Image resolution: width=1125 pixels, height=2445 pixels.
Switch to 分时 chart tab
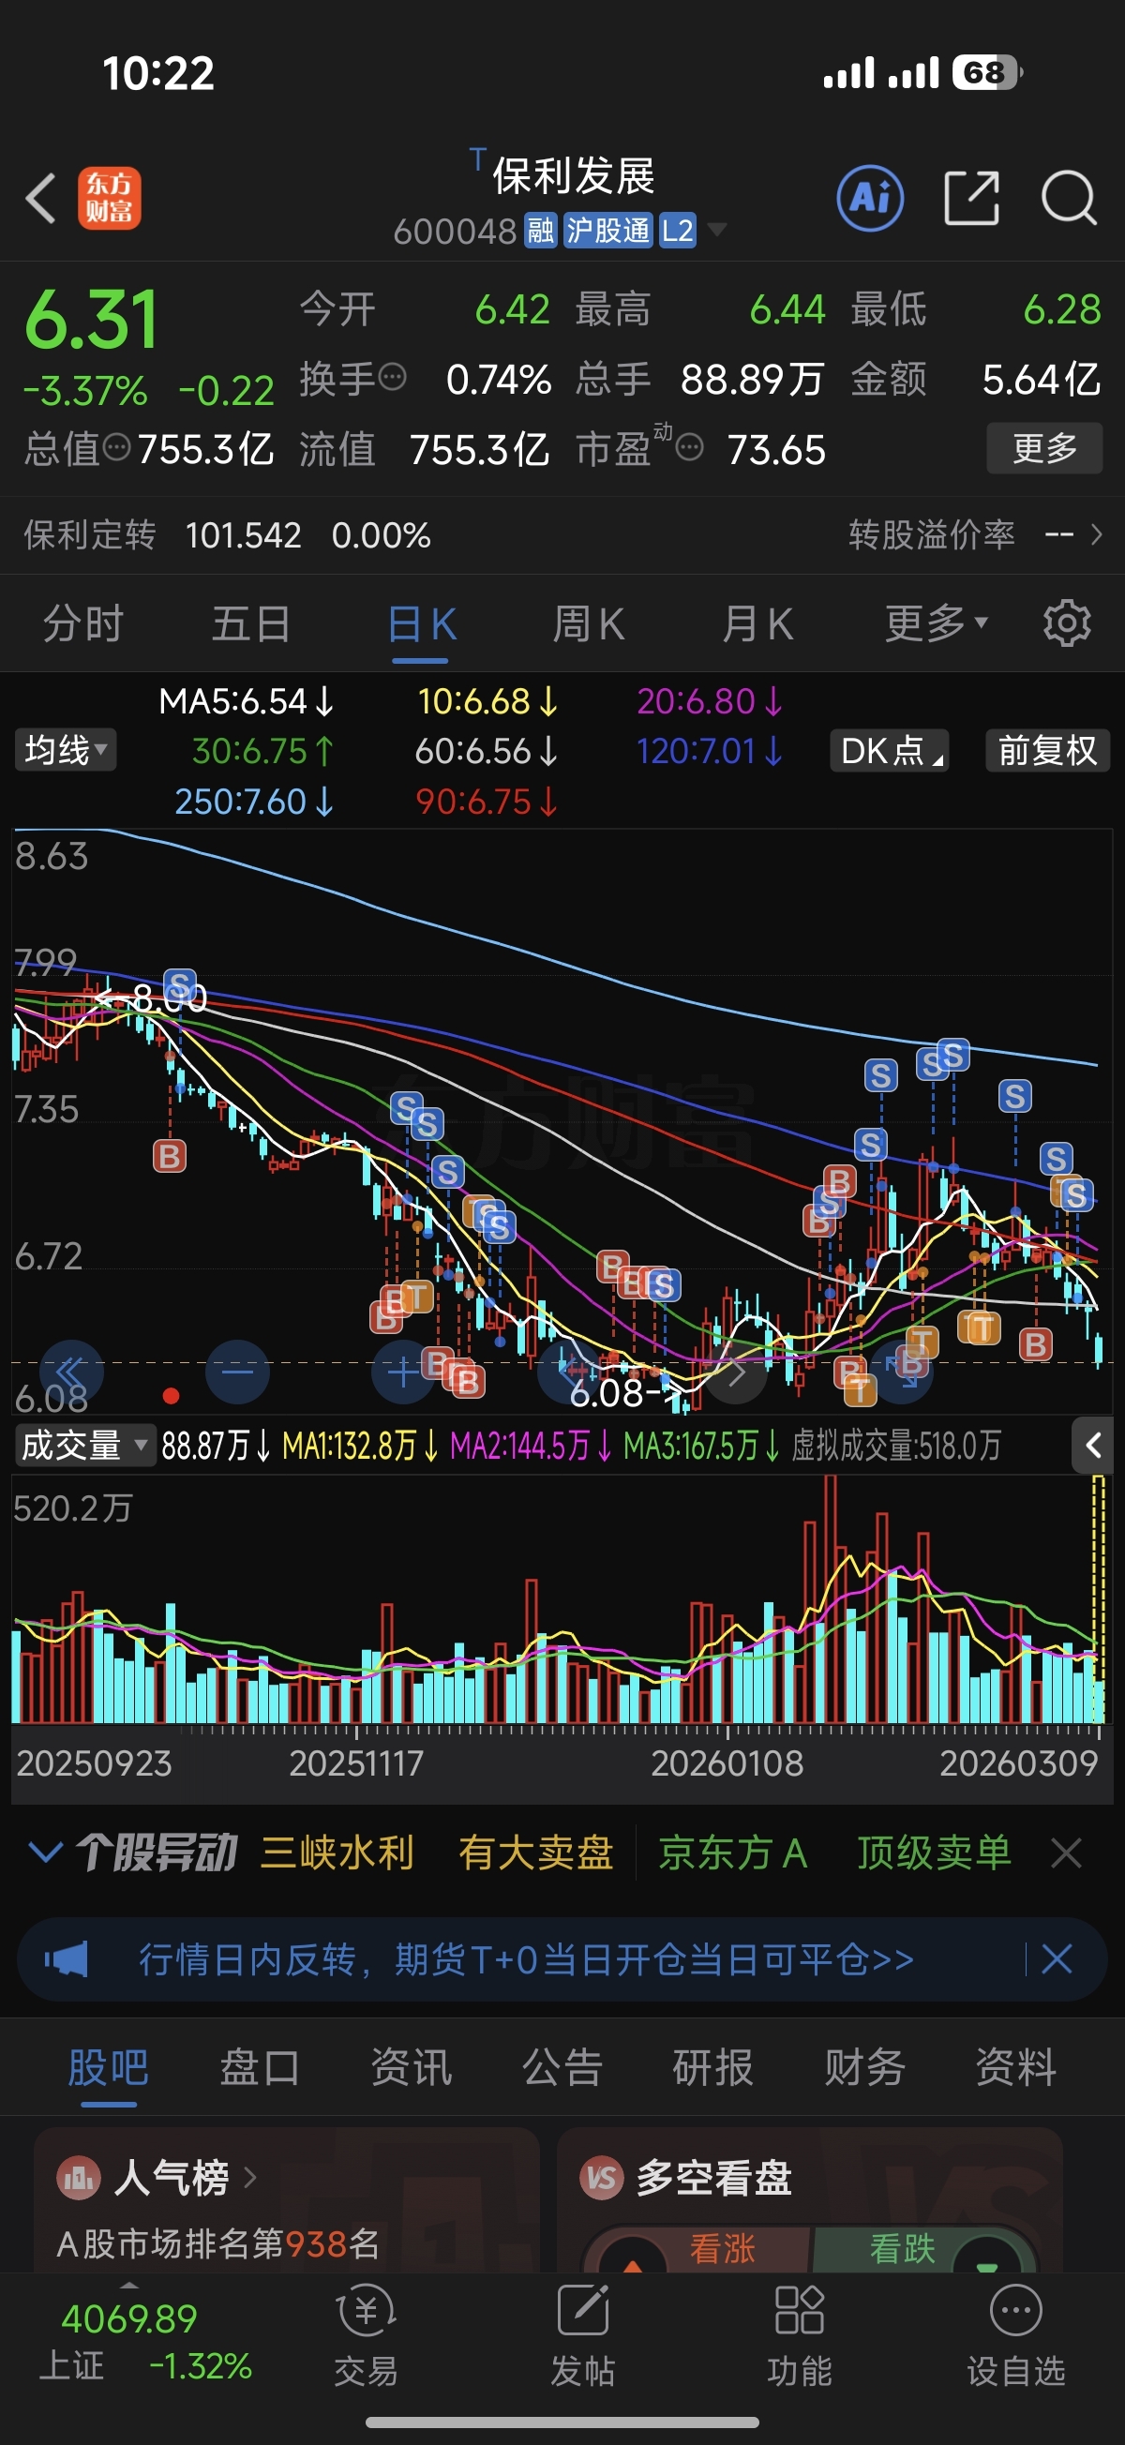click(84, 623)
